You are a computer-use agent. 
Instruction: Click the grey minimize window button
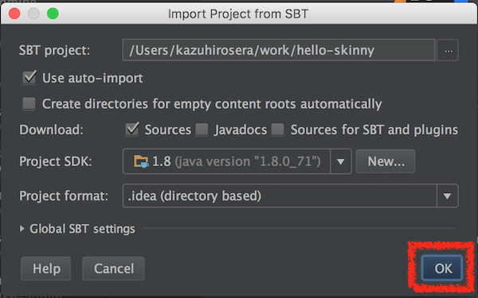[33, 14]
